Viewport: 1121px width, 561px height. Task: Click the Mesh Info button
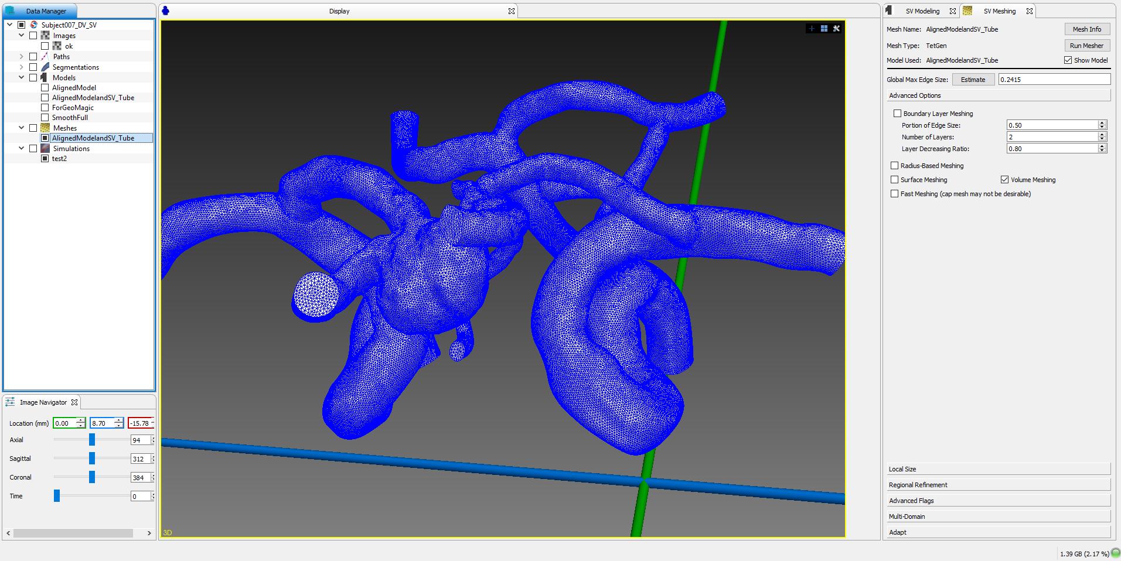click(x=1087, y=29)
